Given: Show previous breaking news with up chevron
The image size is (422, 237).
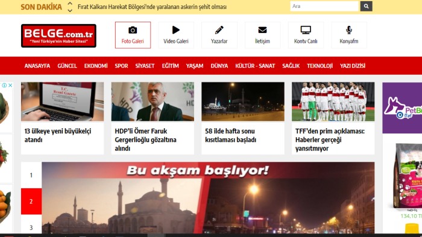Looking at the screenshot, I should tap(70, 4).
